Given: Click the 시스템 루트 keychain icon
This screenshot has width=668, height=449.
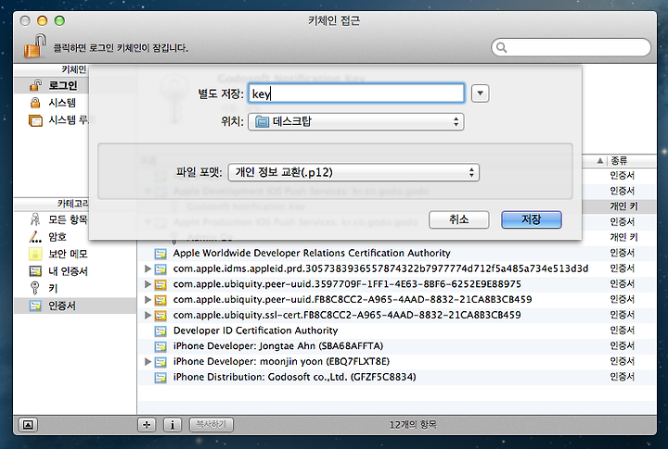Looking at the screenshot, I should pos(35,120).
